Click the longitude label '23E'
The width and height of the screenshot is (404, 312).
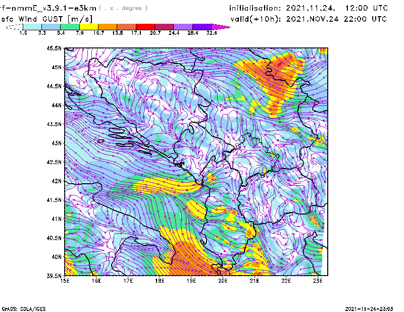[318, 281]
